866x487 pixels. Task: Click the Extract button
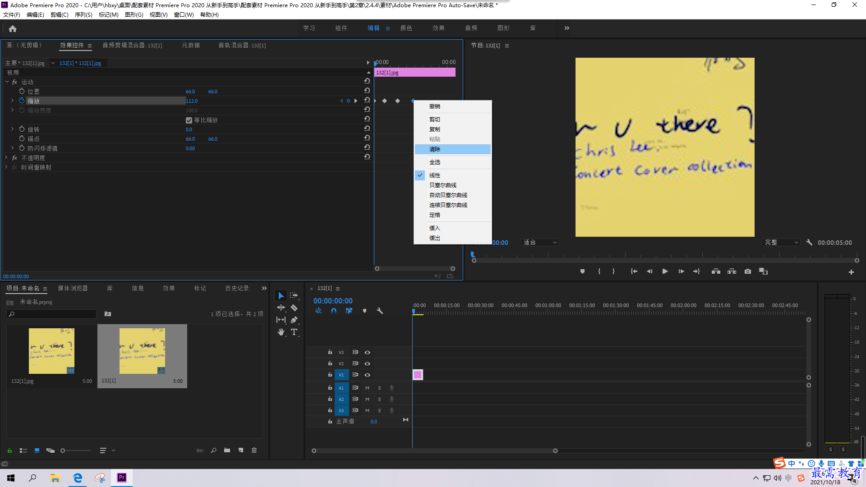click(x=732, y=271)
